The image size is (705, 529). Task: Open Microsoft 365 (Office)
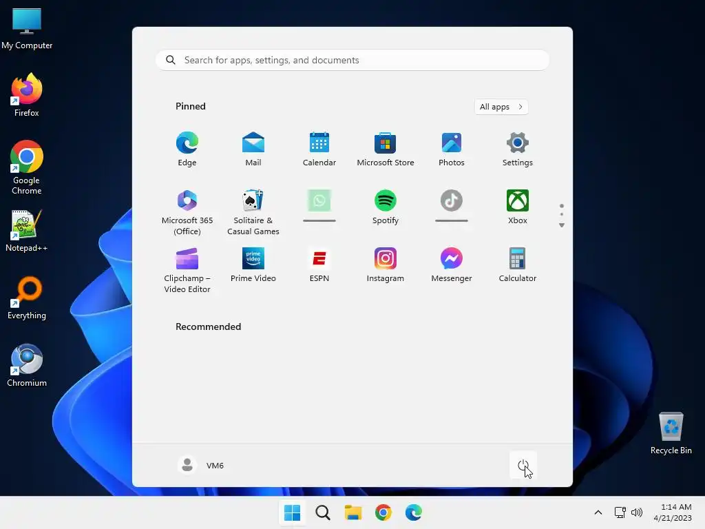(x=187, y=212)
